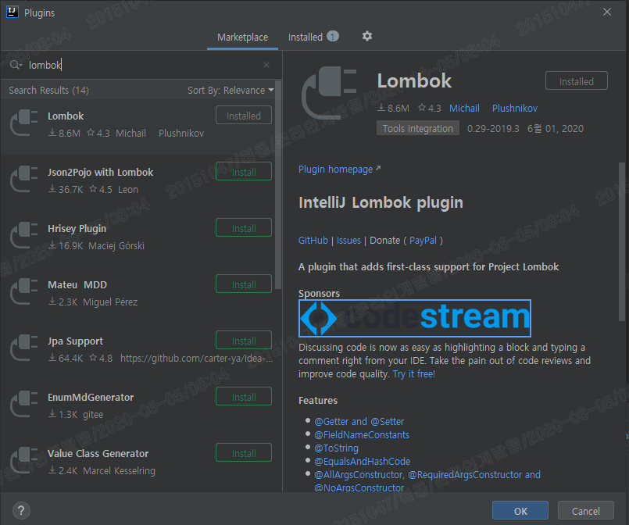Switch to the Marketplace tab

tap(242, 37)
